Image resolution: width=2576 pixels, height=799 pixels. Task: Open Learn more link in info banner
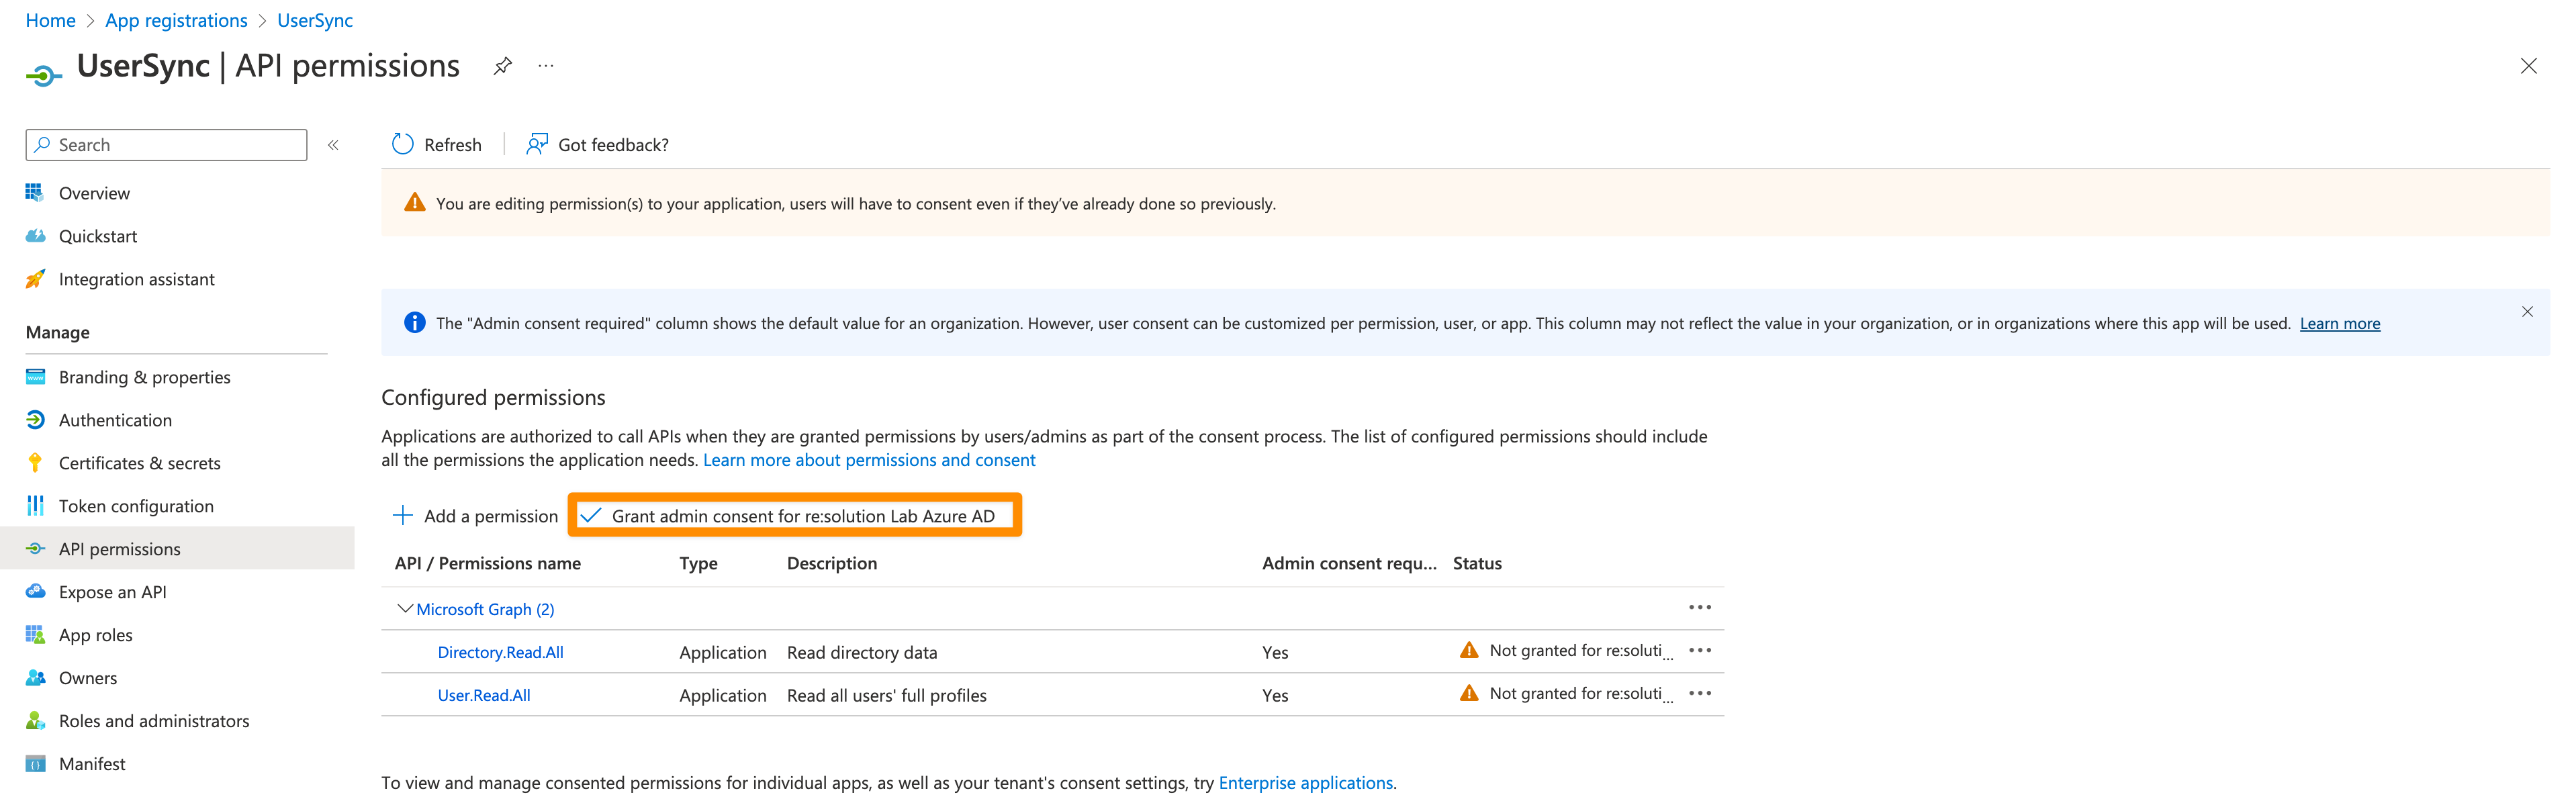[x=2339, y=323]
